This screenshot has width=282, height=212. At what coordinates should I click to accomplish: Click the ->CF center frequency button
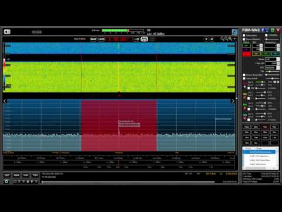137,39
